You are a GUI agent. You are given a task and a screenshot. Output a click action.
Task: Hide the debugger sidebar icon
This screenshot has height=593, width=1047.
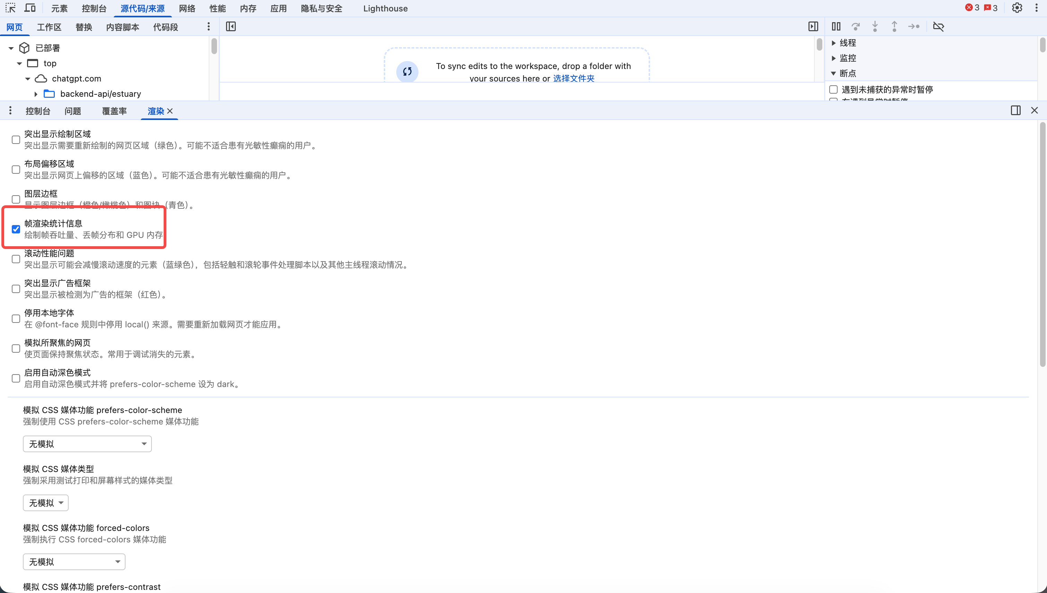(x=813, y=26)
